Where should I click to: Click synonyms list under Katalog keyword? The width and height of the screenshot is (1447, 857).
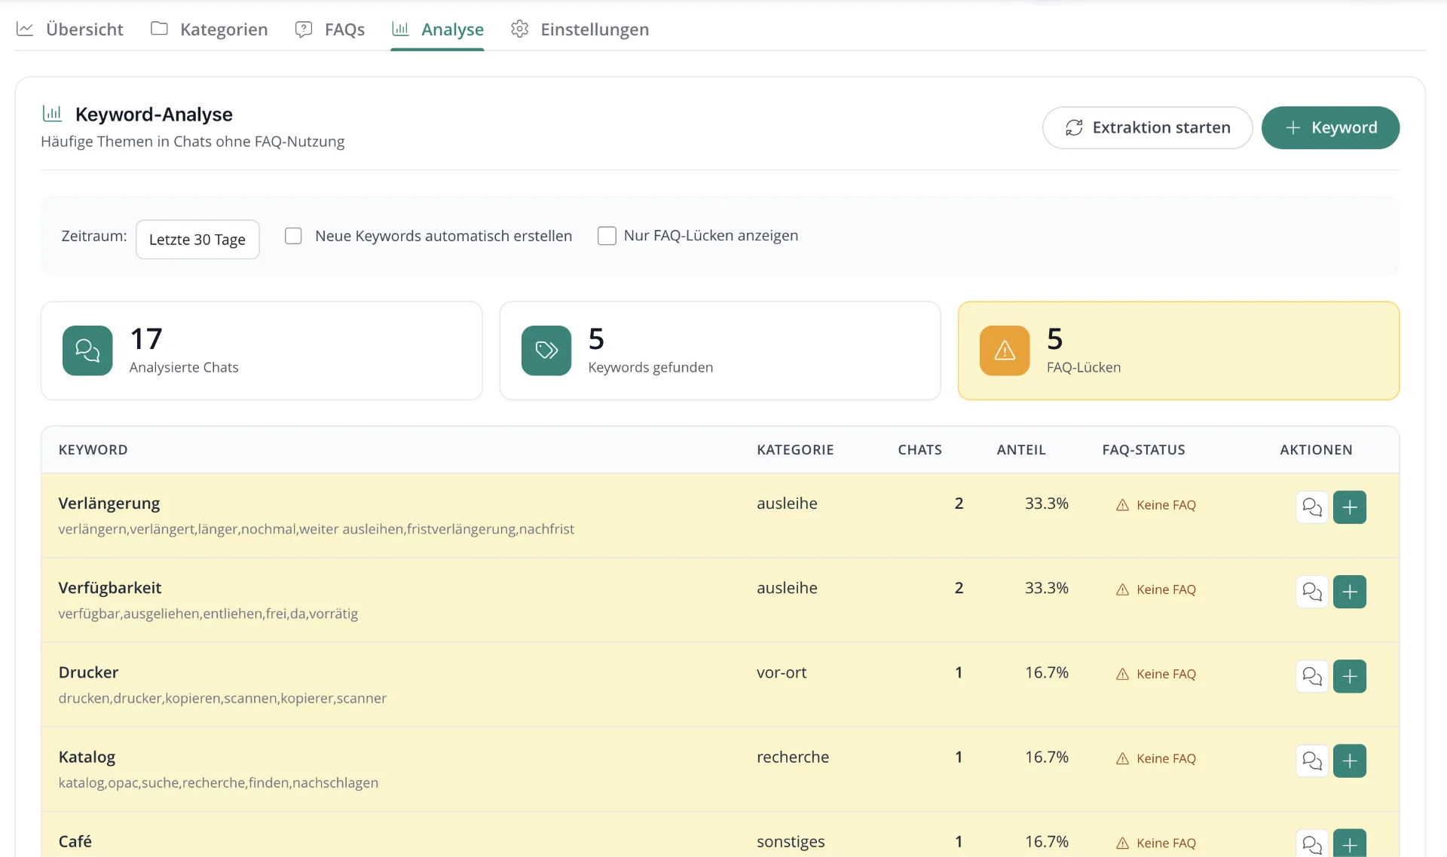[219, 783]
